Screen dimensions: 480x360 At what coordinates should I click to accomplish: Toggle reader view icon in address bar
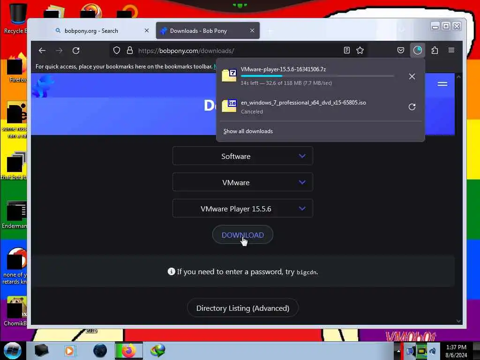(346, 51)
